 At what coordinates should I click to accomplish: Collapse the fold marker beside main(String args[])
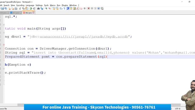click(4, 24)
